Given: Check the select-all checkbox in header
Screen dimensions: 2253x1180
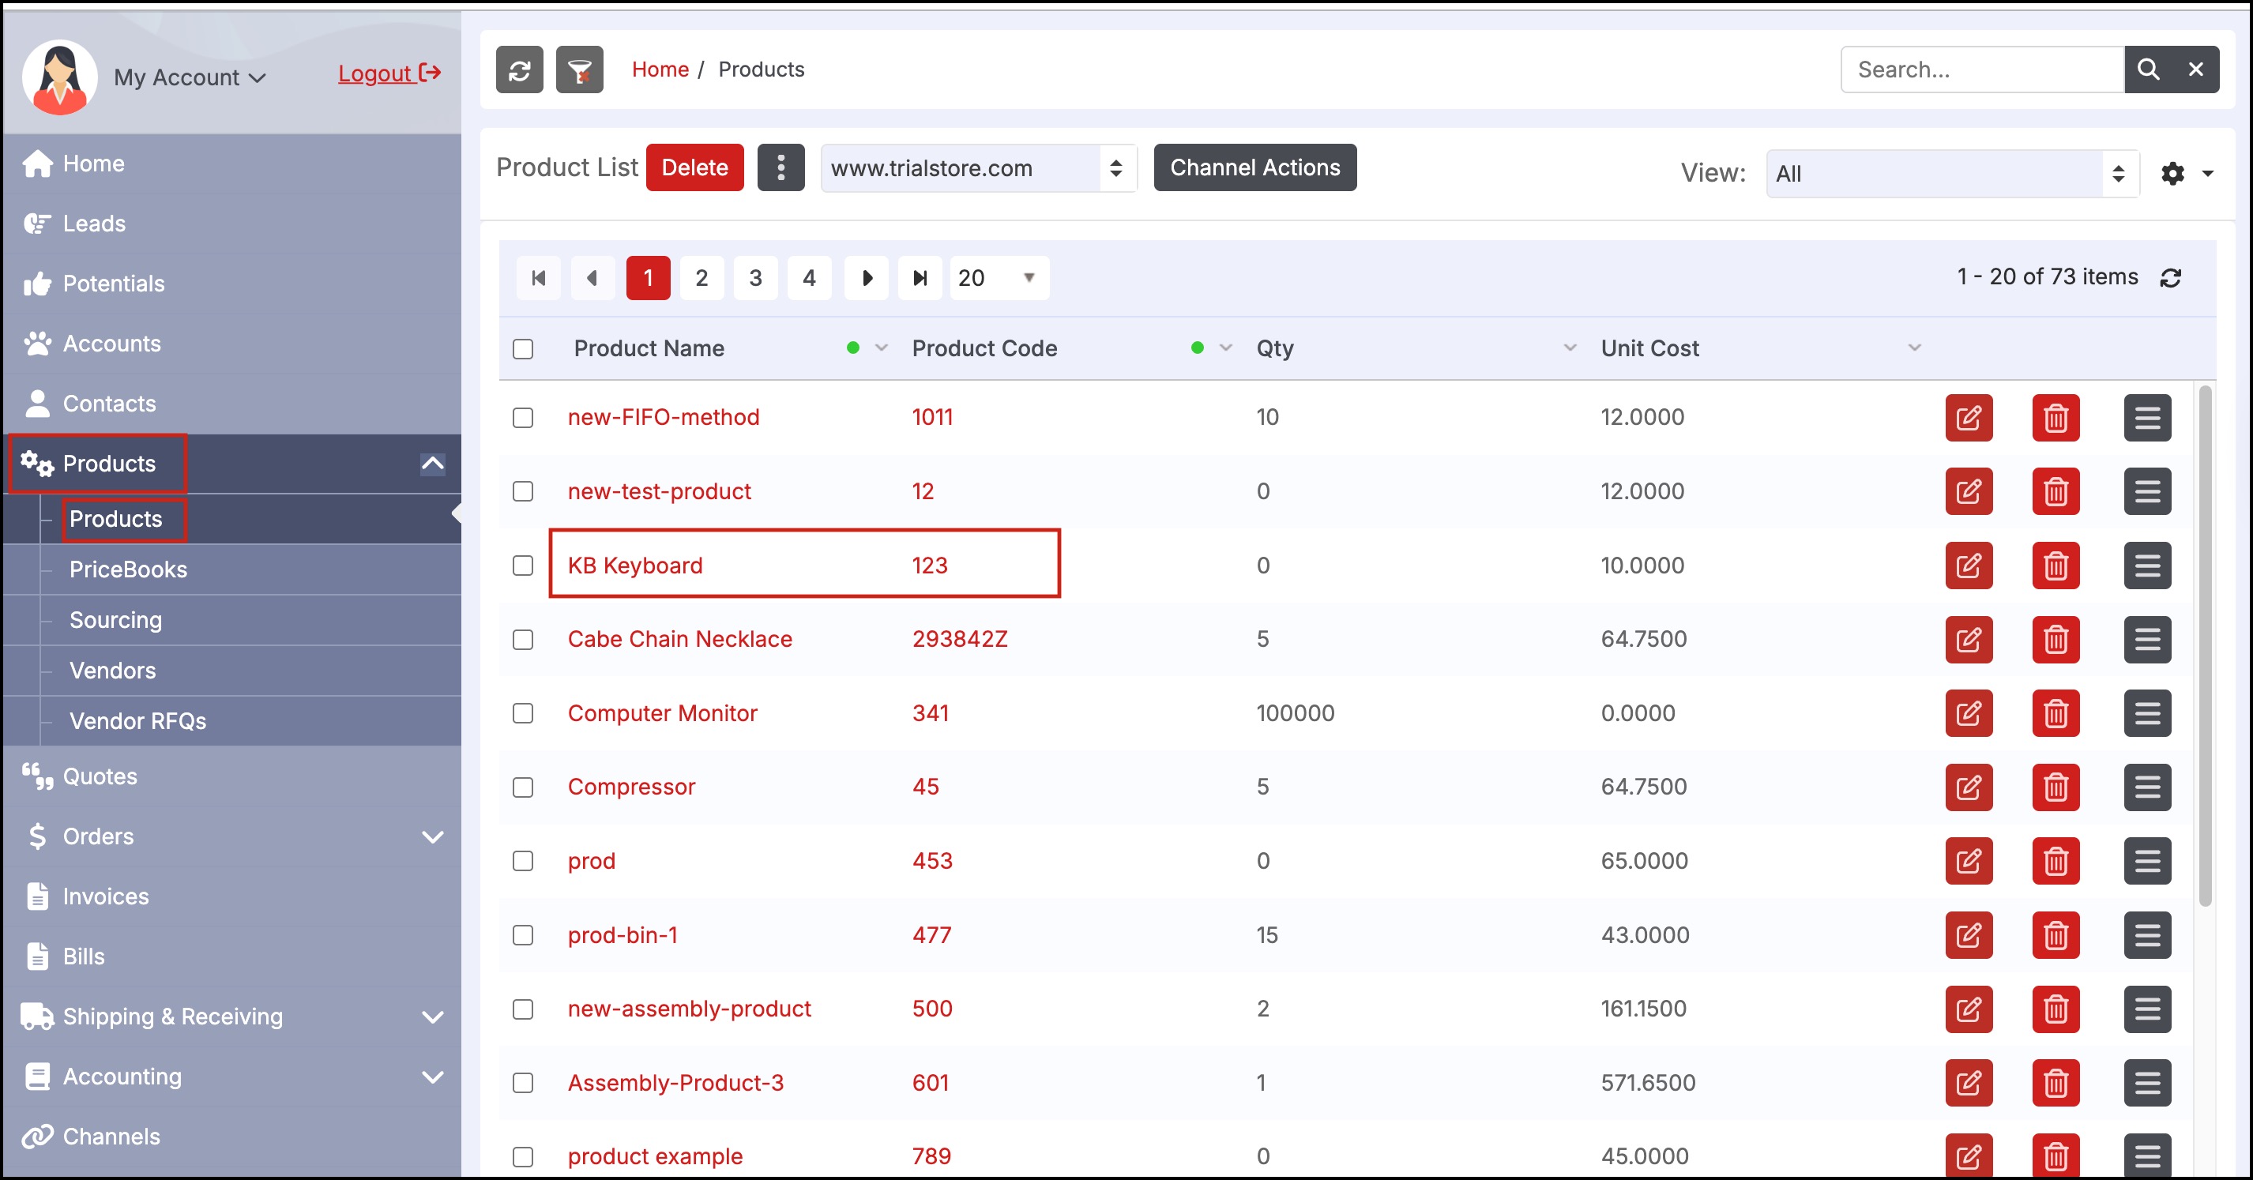Looking at the screenshot, I should pos(523,349).
